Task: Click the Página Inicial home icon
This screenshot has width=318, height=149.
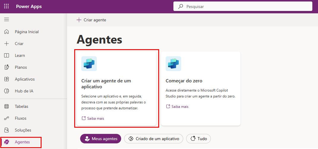Action: click(x=7, y=32)
